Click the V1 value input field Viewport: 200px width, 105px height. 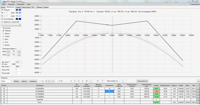pyautogui.click(x=83, y=81)
